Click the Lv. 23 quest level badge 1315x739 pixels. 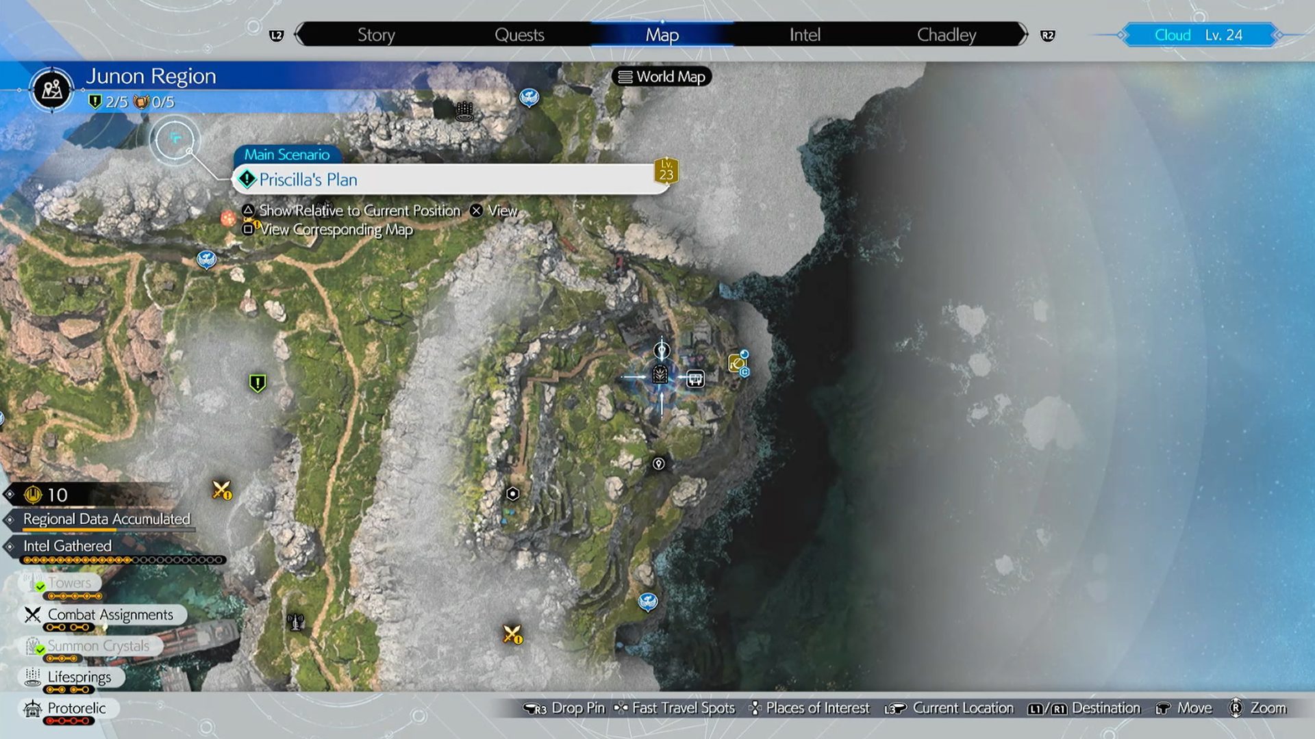tap(666, 170)
